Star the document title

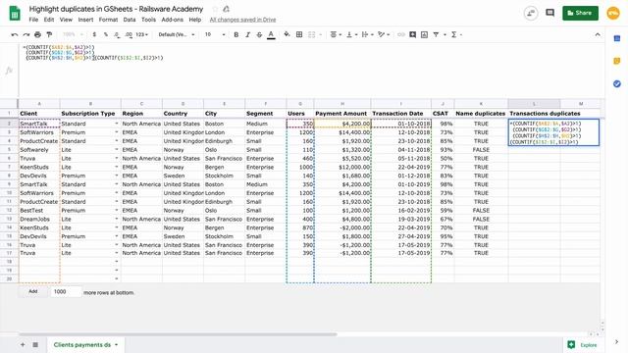(x=215, y=9)
